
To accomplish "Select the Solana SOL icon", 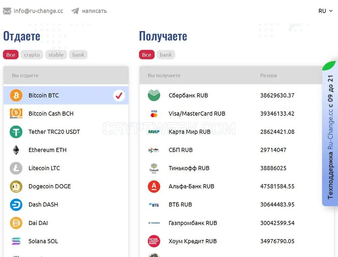I will pos(16,241).
